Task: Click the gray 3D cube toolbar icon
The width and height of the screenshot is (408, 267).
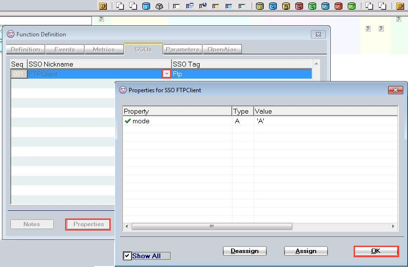Action: click(x=159, y=6)
